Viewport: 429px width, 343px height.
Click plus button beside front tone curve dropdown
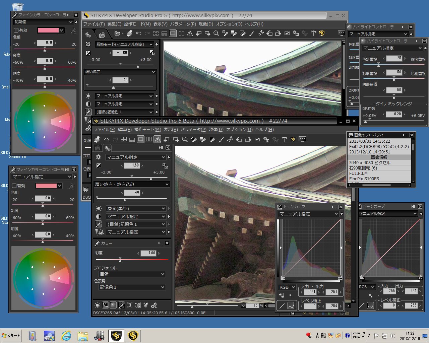point(342,214)
